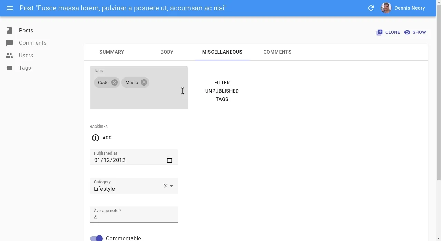Remove the Music tag chip
This screenshot has height=241, width=441.
pos(144,82)
